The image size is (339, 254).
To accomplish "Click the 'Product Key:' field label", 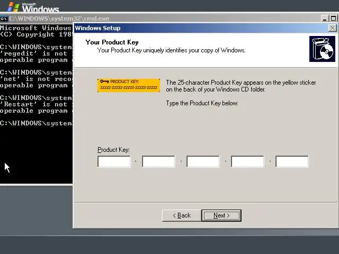I will (113, 150).
